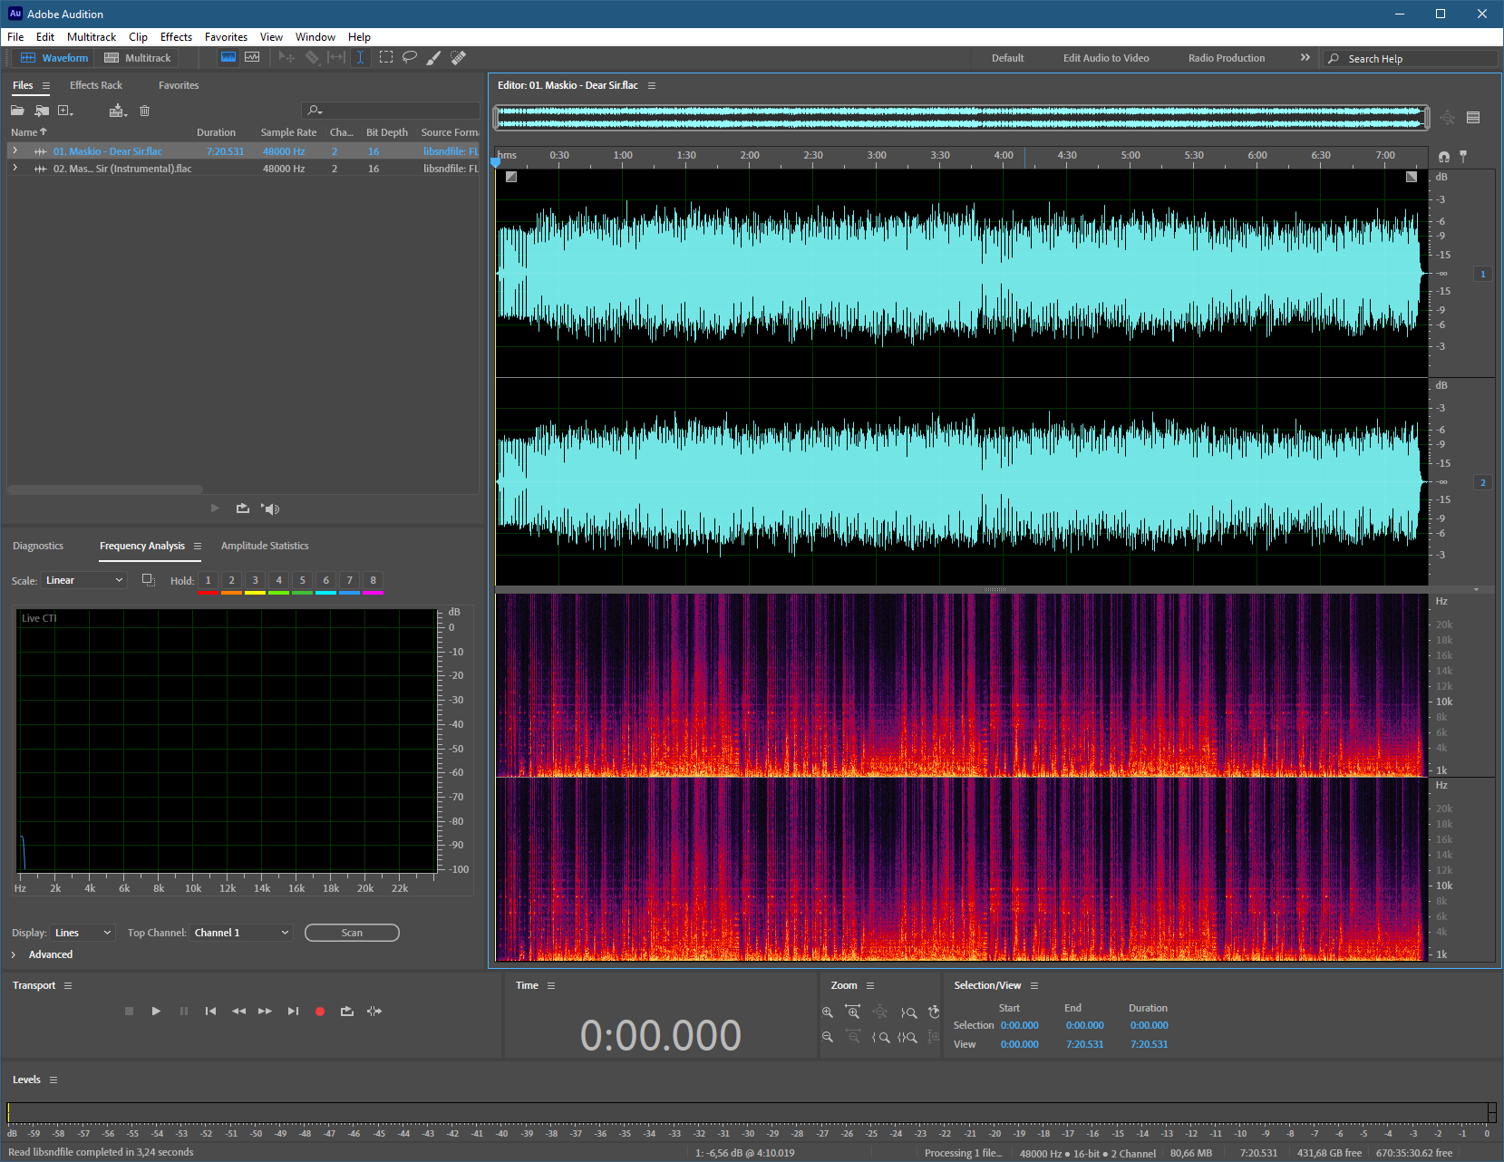Open the Files panel menu

[x=46, y=85]
